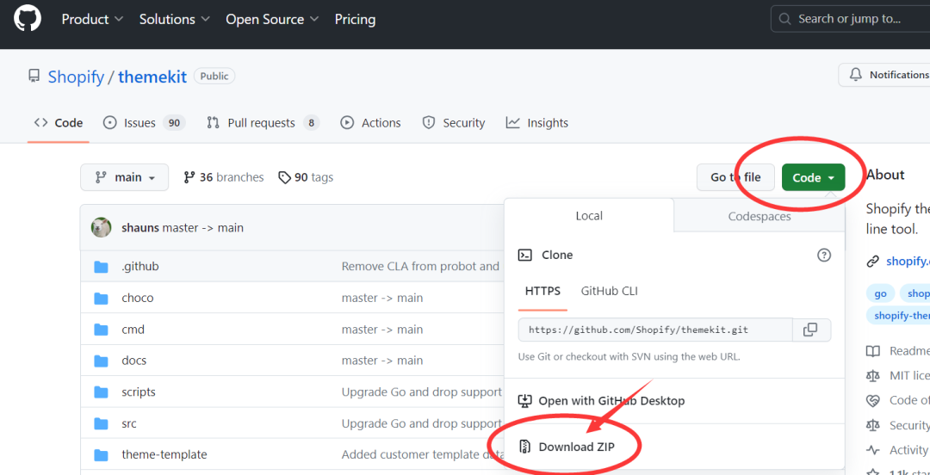Click the repository book icon beside Shopify
The width and height of the screenshot is (930, 475).
click(x=34, y=77)
